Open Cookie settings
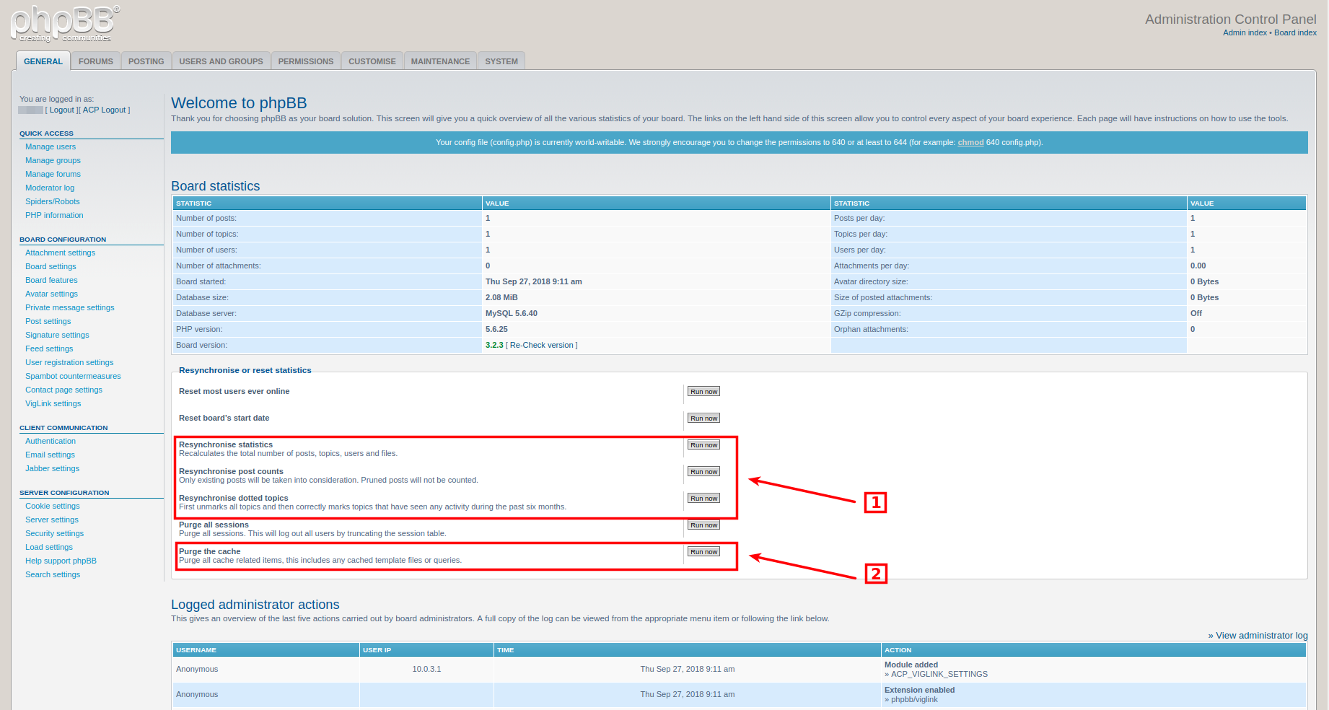 click(53, 506)
